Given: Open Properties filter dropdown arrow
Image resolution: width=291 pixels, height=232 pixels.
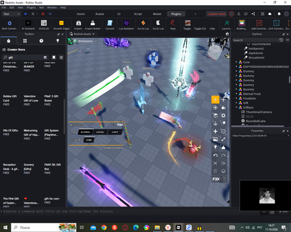Looking at the screenshot, I should click(x=288, y=136).
